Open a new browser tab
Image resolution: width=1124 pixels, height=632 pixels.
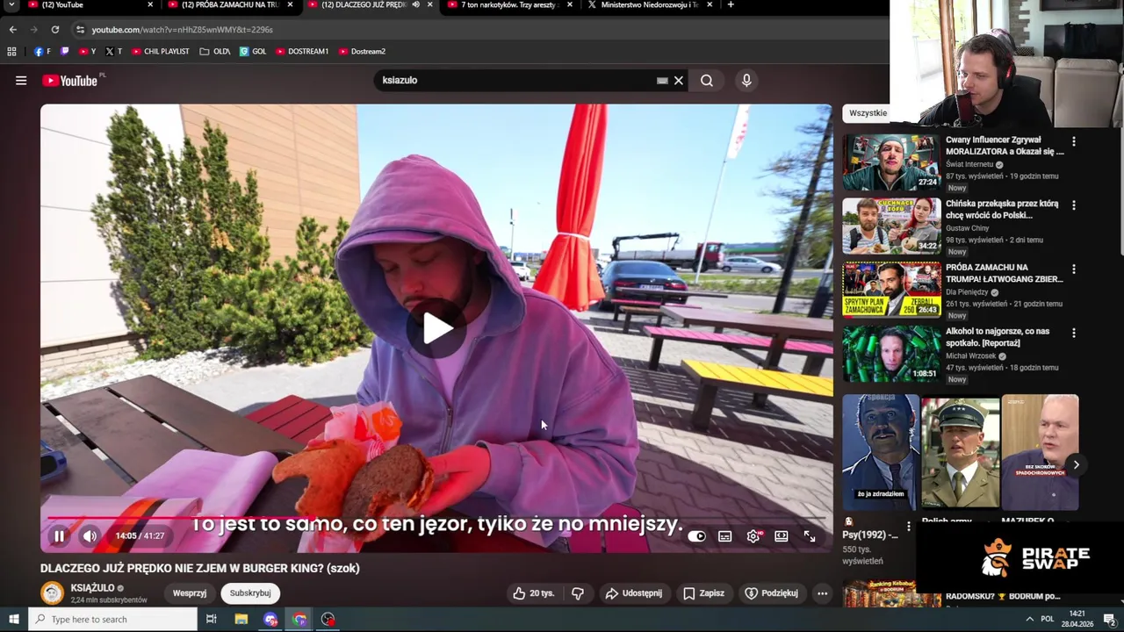coord(731,5)
